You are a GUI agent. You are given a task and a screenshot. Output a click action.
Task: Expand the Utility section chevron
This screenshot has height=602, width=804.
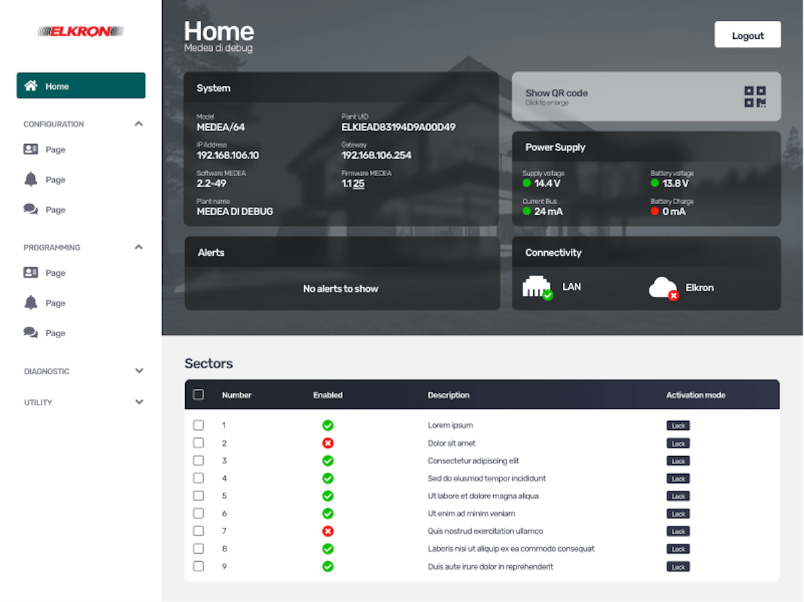coord(139,402)
